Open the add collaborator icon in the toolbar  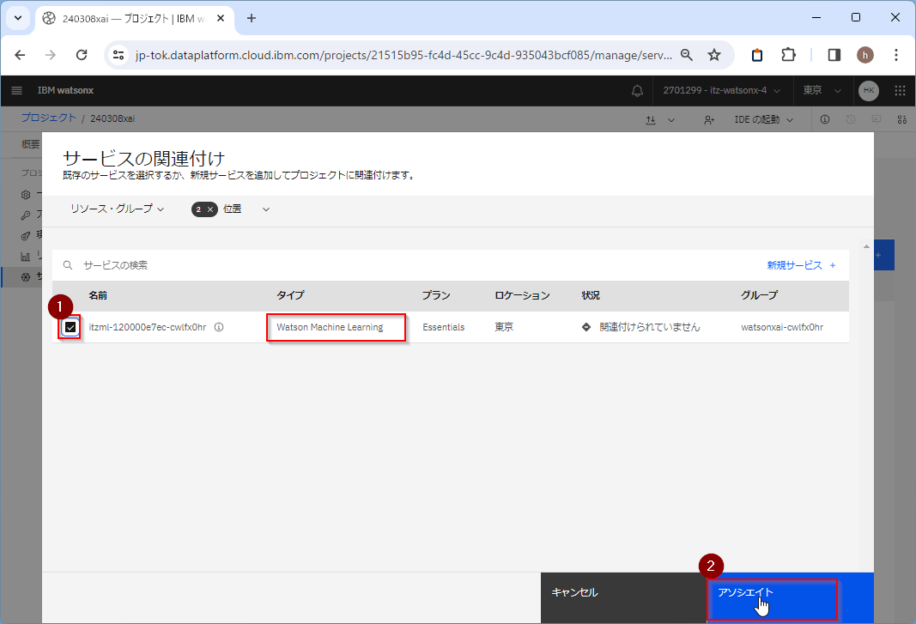tap(709, 119)
